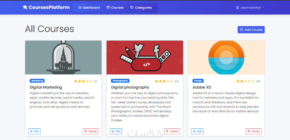Click the Dashboard speedometer icon
Viewport: 290px width, 140px height.
[80, 8]
